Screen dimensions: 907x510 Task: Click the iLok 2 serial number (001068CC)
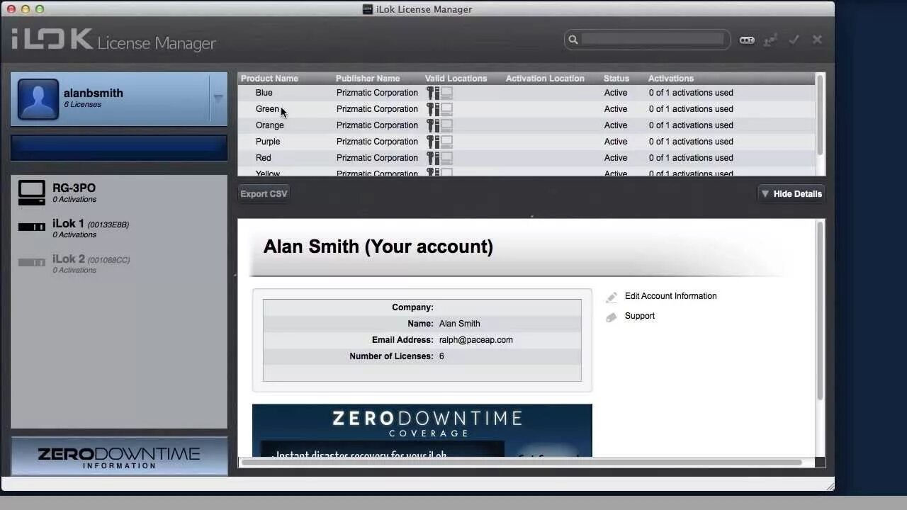click(109, 260)
